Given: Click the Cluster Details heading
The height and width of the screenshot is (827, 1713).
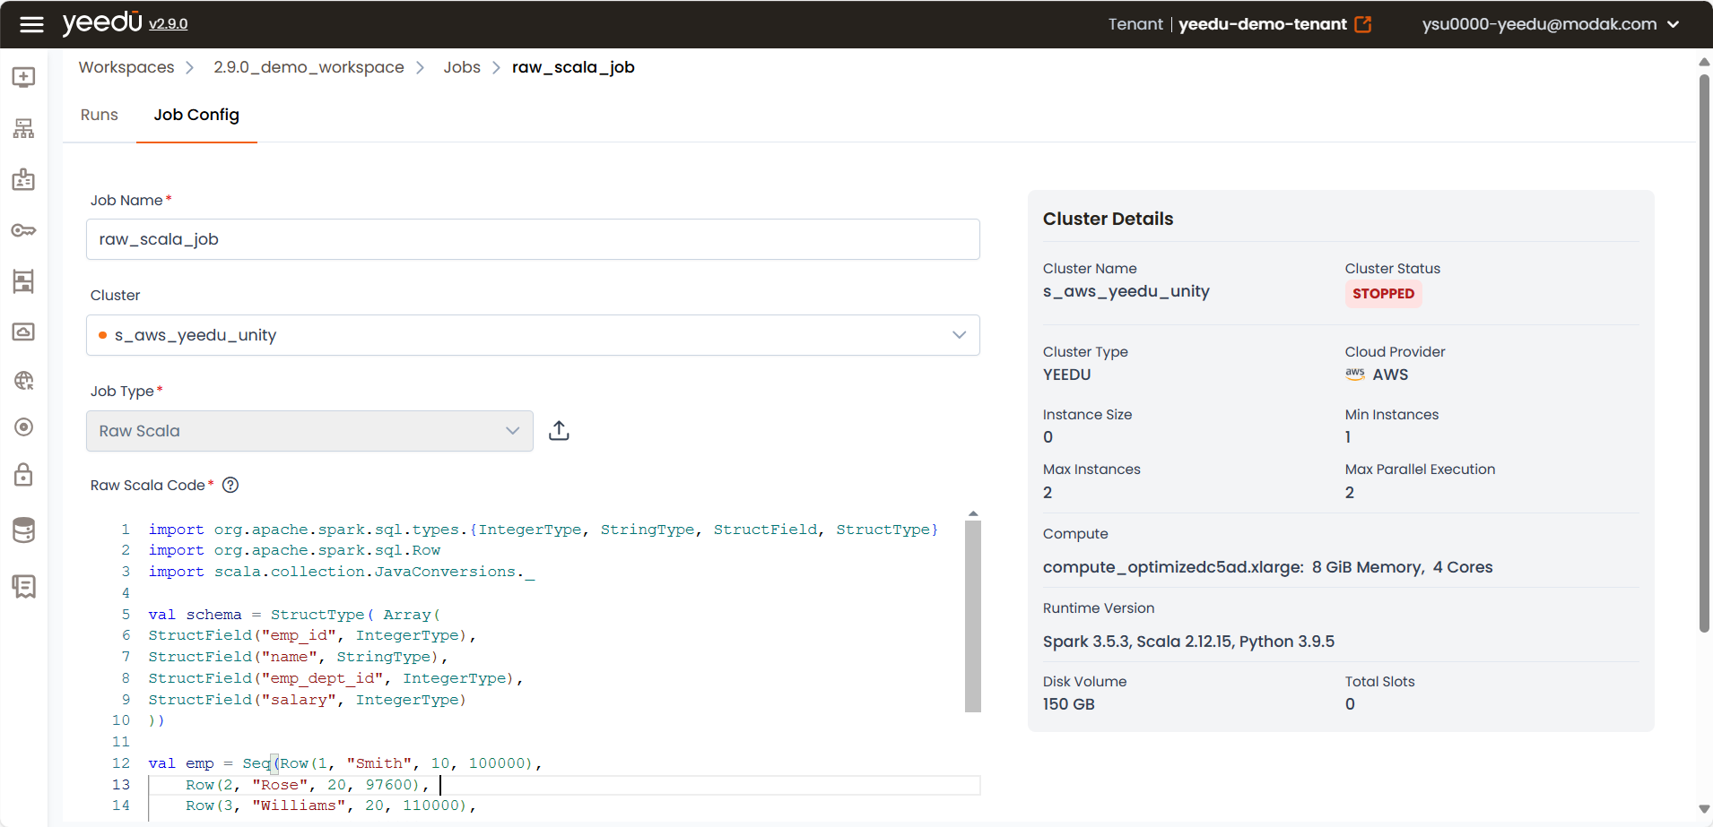Looking at the screenshot, I should [1108, 219].
